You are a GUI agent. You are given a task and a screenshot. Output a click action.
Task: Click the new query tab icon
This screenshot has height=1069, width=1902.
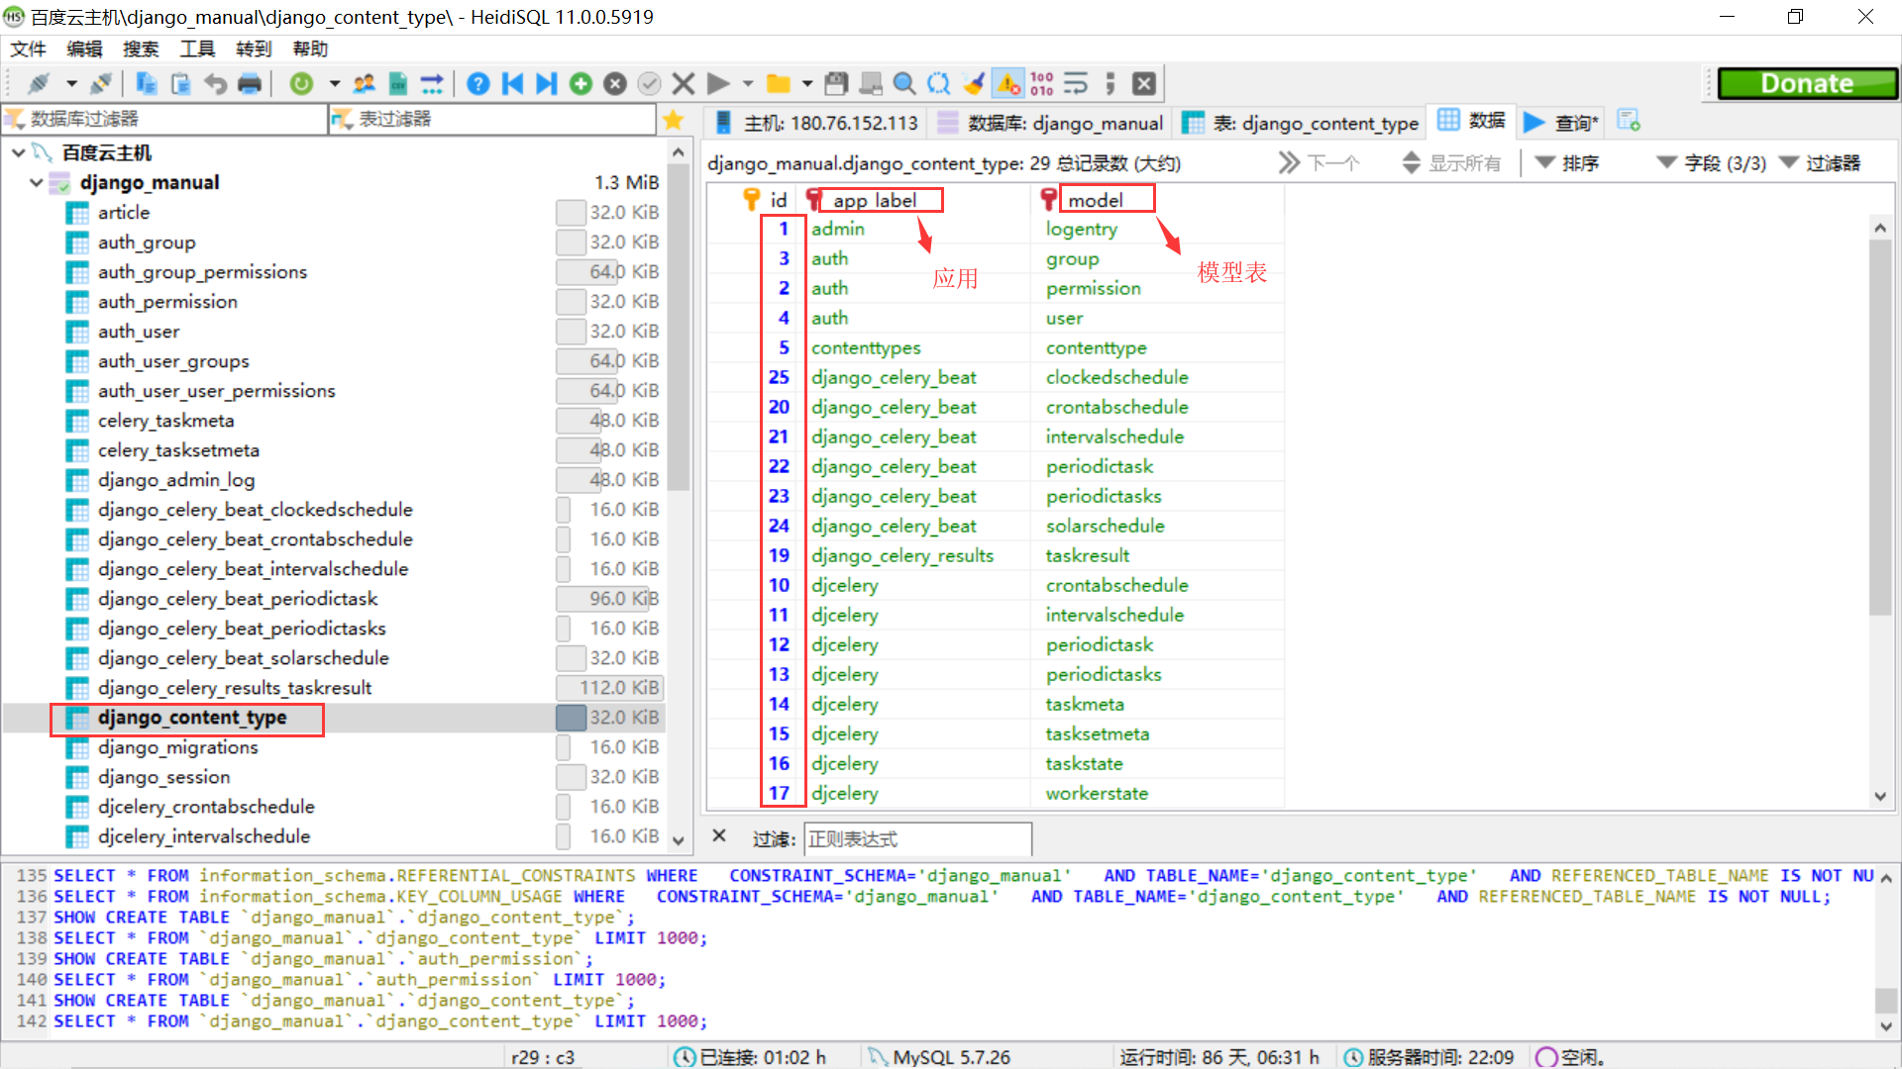click(x=1629, y=121)
